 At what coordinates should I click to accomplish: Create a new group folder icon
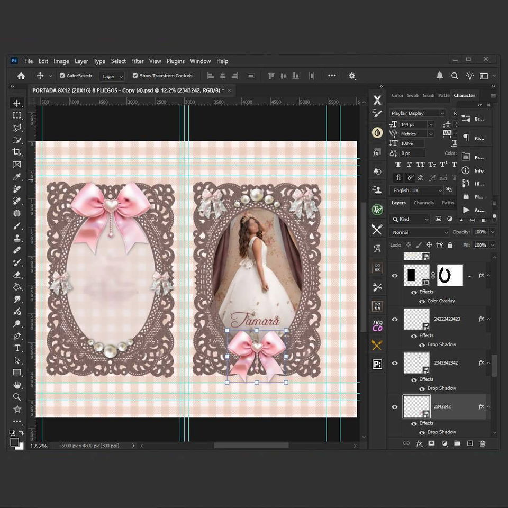click(x=457, y=443)
